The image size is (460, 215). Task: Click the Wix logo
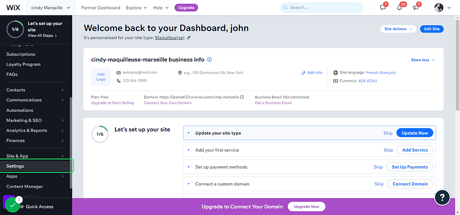click(13, 8)
